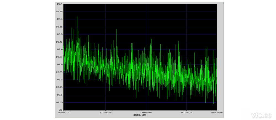
Task: Click the 148 Y-axis minimum label
Action: pos(61,110)
